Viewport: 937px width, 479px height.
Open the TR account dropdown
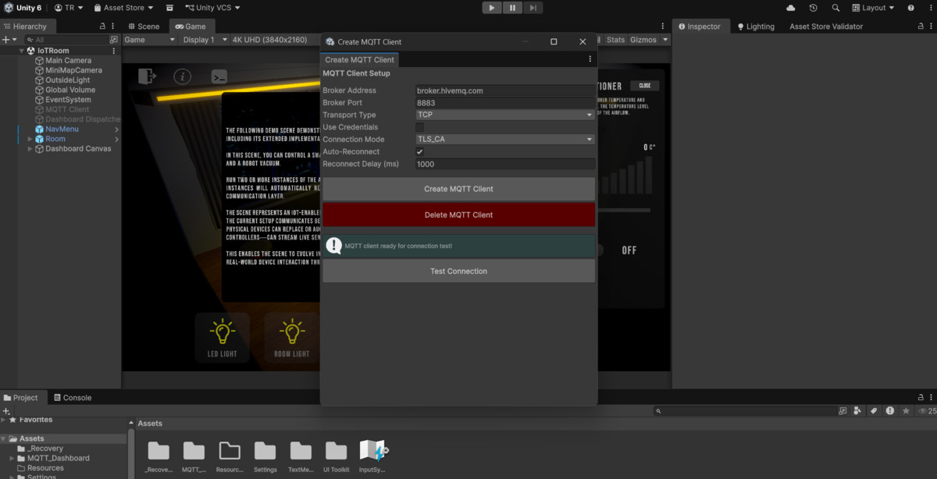tap(69, 8)
